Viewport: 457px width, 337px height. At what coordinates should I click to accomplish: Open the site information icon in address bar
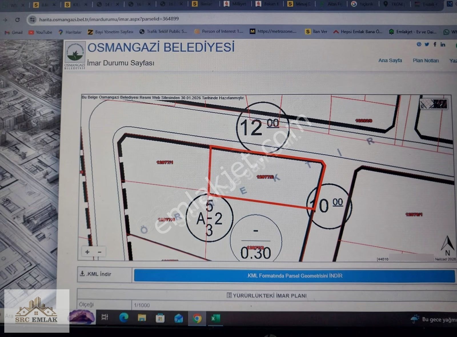click(32, 19)
